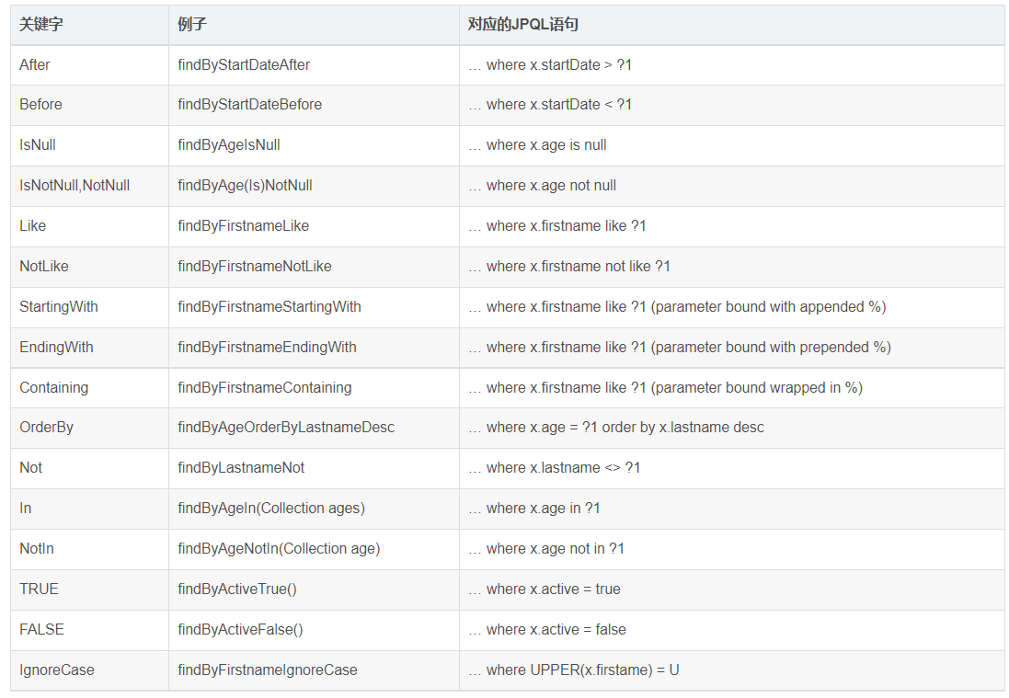Click the NotIn keyword cell
The width and height of the screenshot is (1009, 698).
click(x=89, y=549)
